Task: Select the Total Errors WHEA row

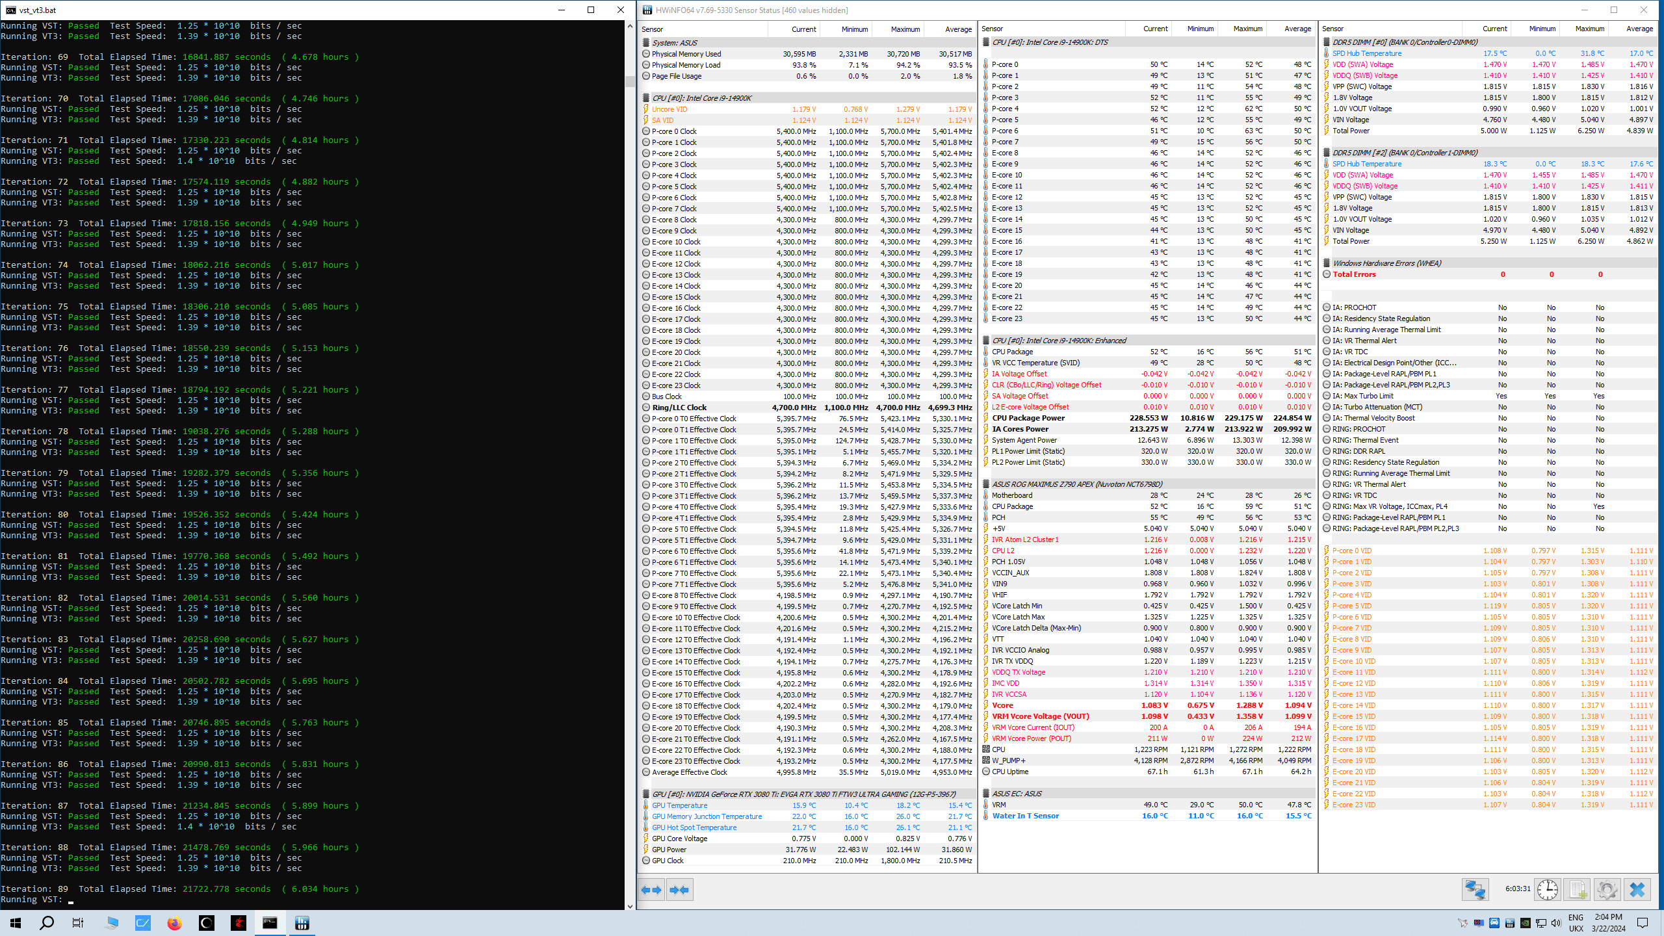Action: tap(1354, 274)
